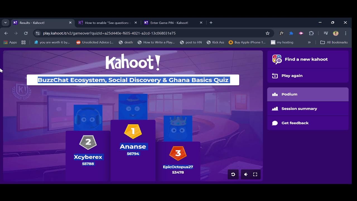Open bookmark Unsolicited Advice
This screenshot has width=357, height=201.
[95, 42]
